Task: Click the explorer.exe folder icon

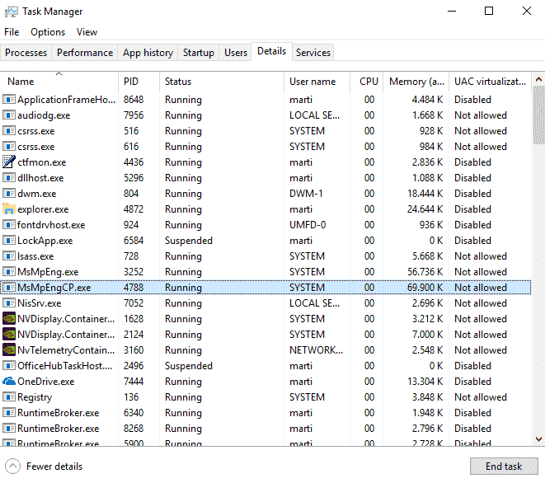Action: pos(9,209)
